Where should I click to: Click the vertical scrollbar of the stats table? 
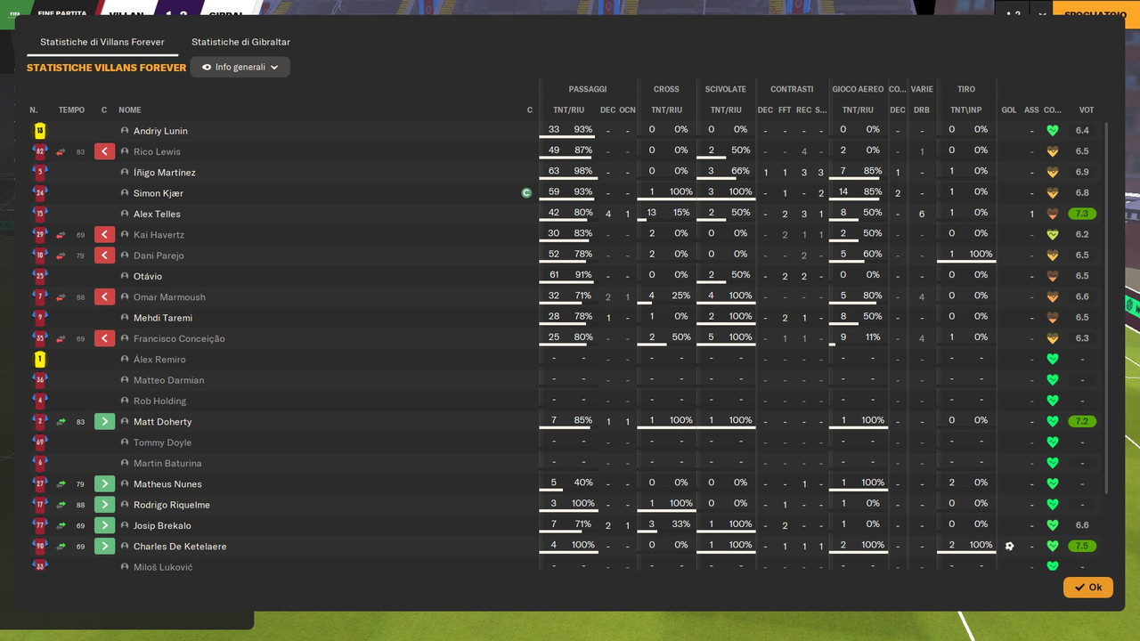tap(1107, 307)
